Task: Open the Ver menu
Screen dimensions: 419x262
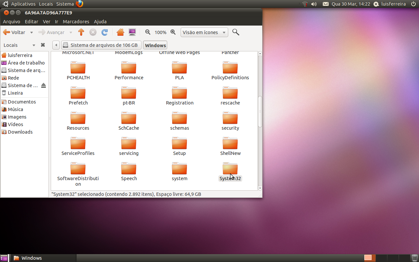Action: click(46, 22)
